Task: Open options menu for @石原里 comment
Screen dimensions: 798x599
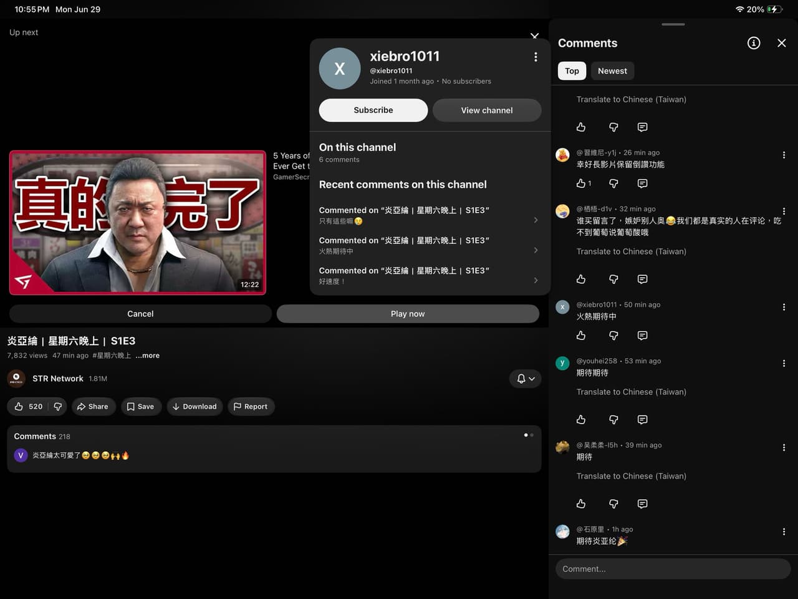Action: [784, 532]
